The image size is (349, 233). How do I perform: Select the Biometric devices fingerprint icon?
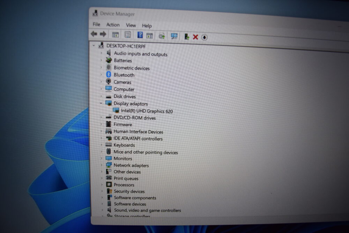point(109,67)
